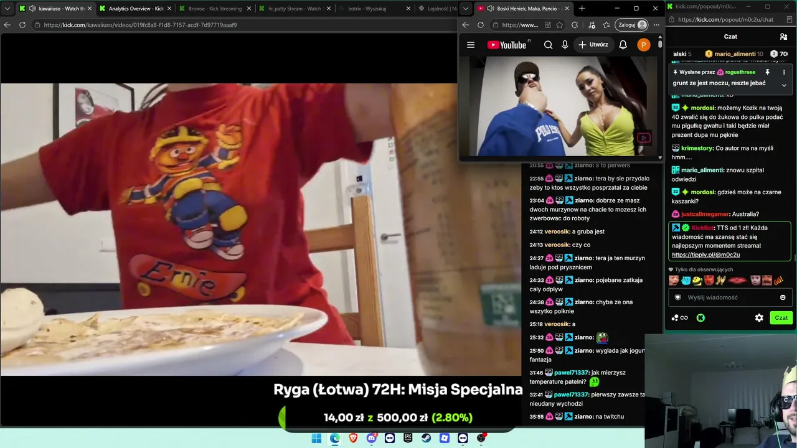The height and width of the screenshot is (448, 797).
Task: Open YouTube notifications bell
Action: coord(623,45)
